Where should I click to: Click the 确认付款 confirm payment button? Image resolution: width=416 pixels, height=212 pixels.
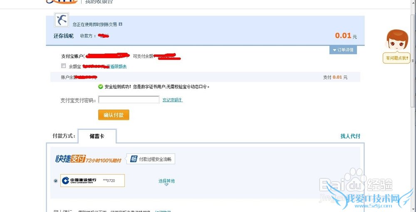114,115
